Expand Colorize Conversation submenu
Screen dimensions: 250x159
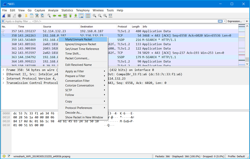click(x=83, y=86)
